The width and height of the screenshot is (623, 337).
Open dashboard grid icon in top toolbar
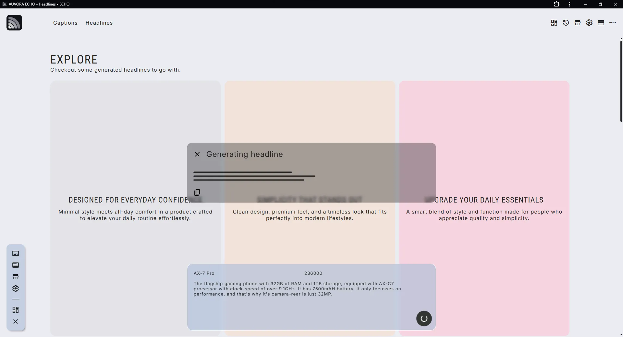(554, 23)
